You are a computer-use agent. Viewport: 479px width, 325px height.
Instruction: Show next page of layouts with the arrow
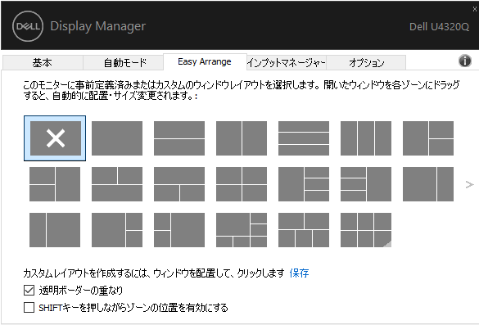469,184
